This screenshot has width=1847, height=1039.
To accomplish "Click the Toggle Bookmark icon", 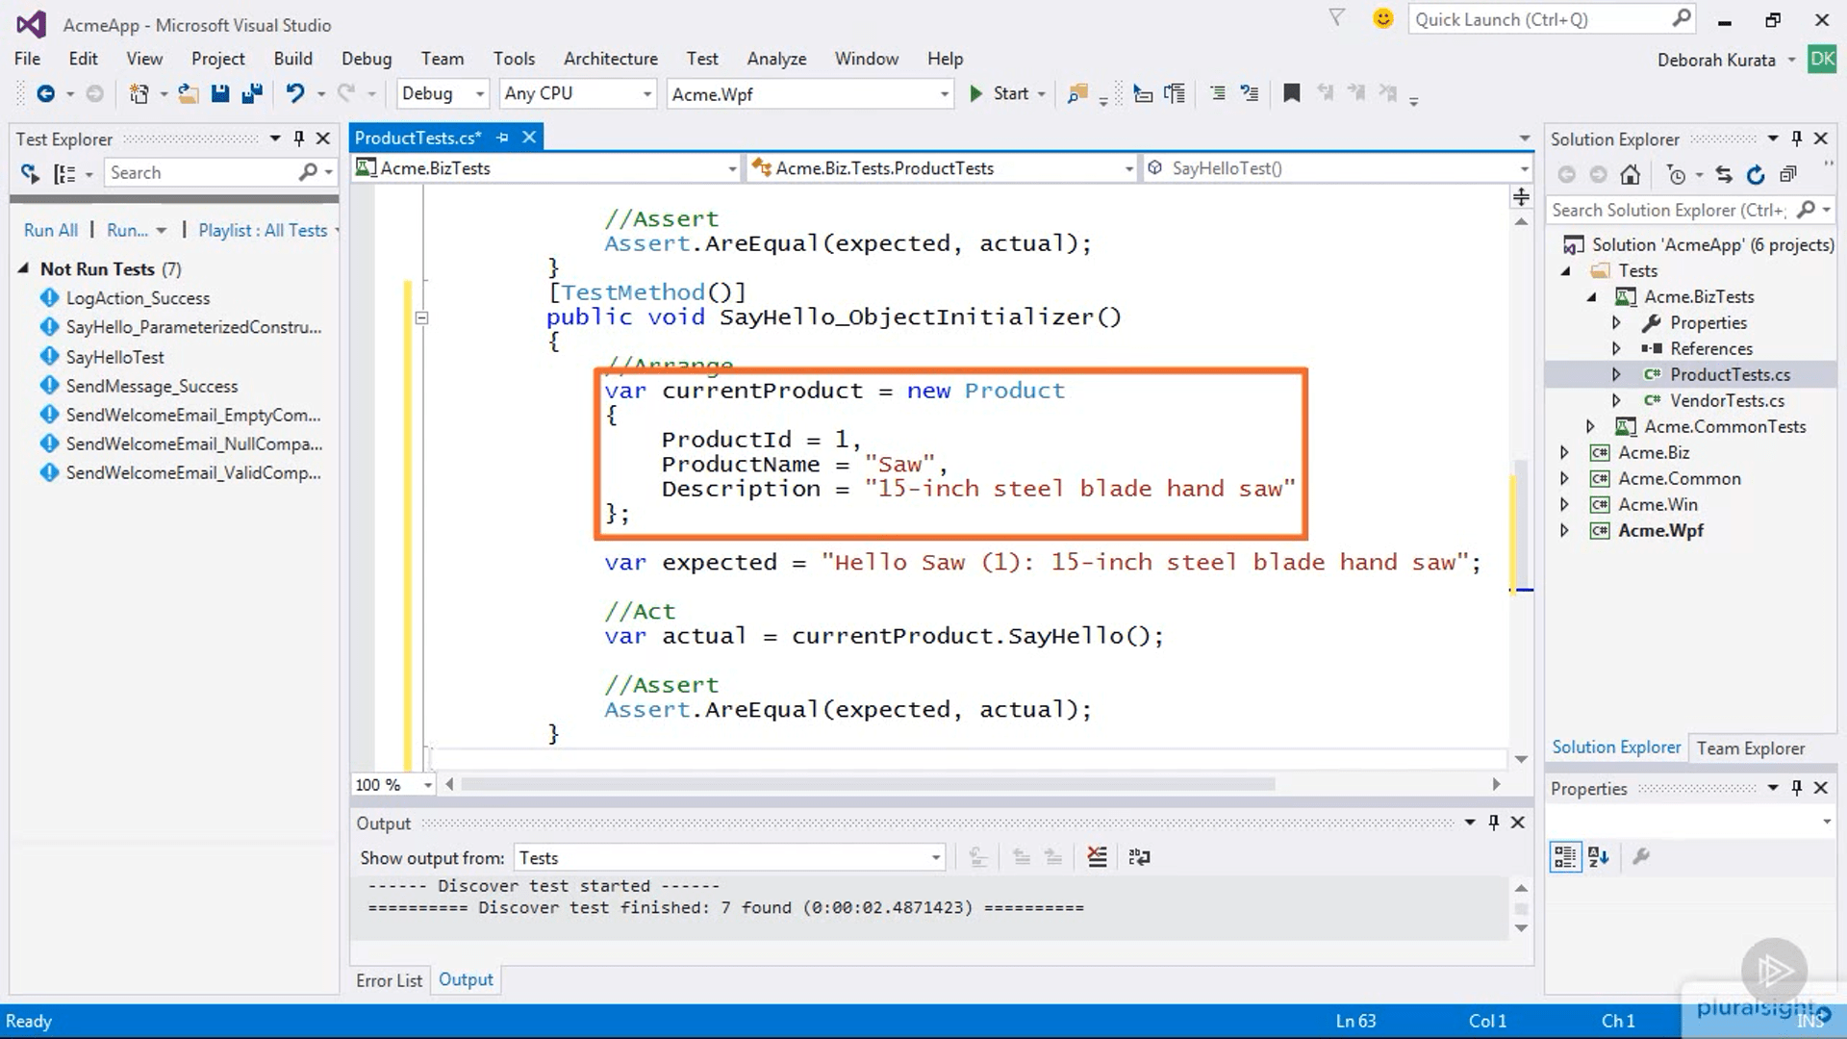I will [x=1292, y=93].
